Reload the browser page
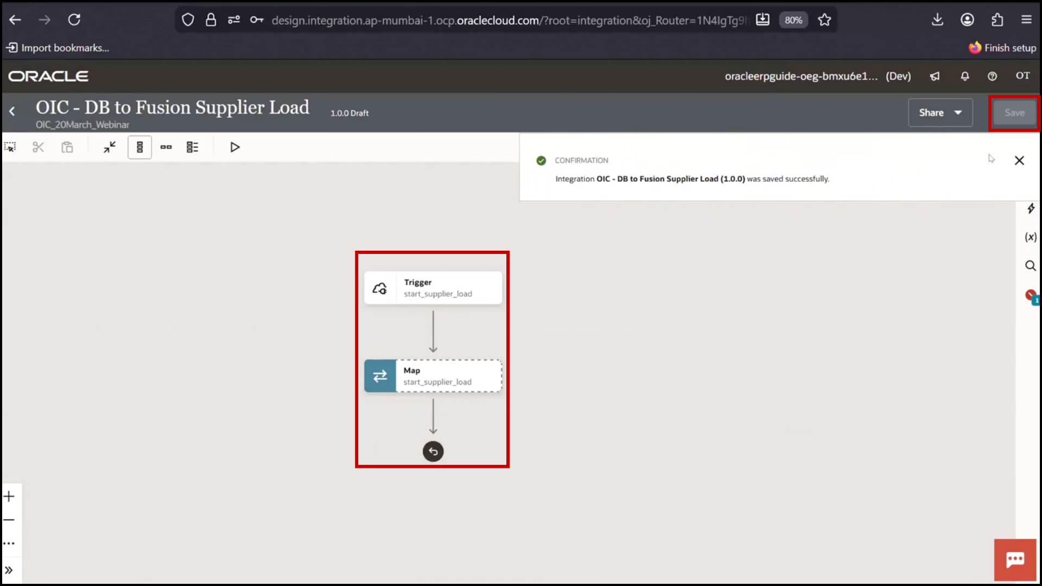Image resolution: width=1042 pixels, height=586 pixels. coord(74,20)
